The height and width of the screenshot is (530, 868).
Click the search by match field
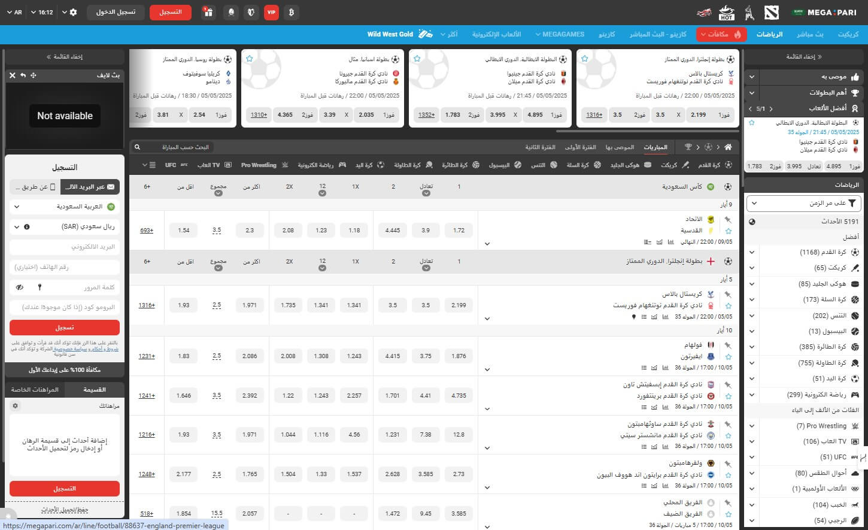172,147
